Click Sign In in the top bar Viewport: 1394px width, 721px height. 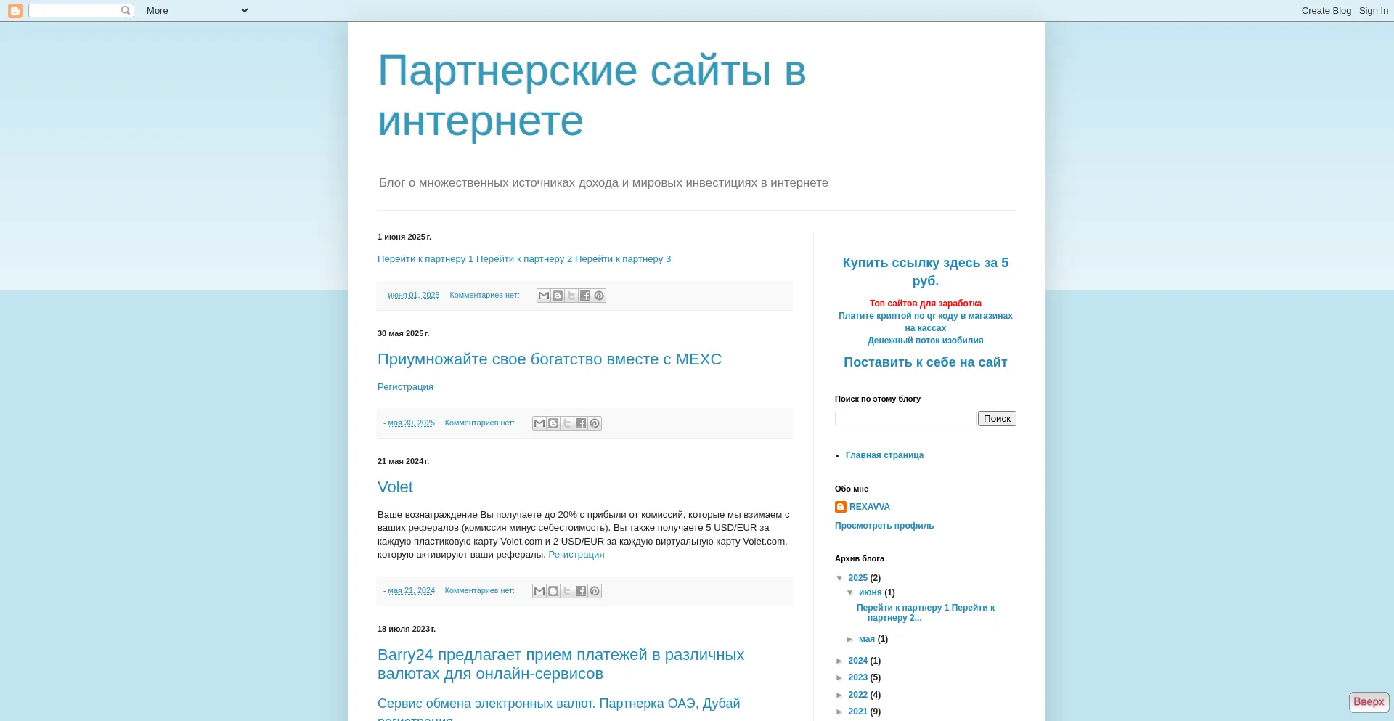pyautogui.click(x=1373, y=11)
